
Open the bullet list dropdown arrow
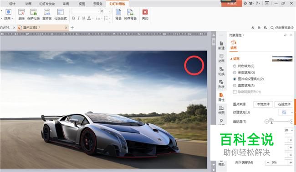coord(102,18)
